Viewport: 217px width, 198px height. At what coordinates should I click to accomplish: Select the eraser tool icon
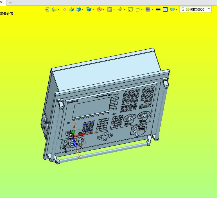point(64,9)
